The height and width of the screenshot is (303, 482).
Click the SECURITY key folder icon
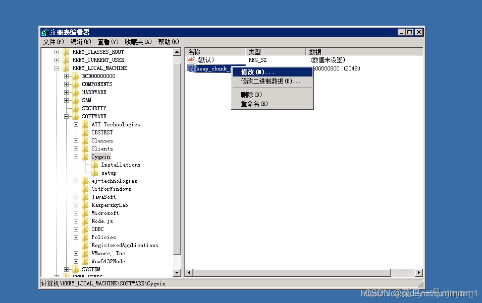point(76,108)
